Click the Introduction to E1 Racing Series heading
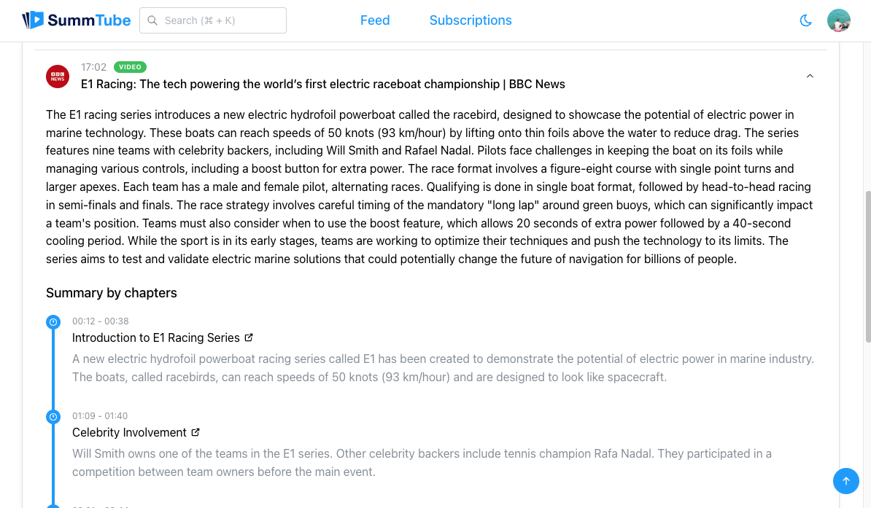 click(156, 337)
